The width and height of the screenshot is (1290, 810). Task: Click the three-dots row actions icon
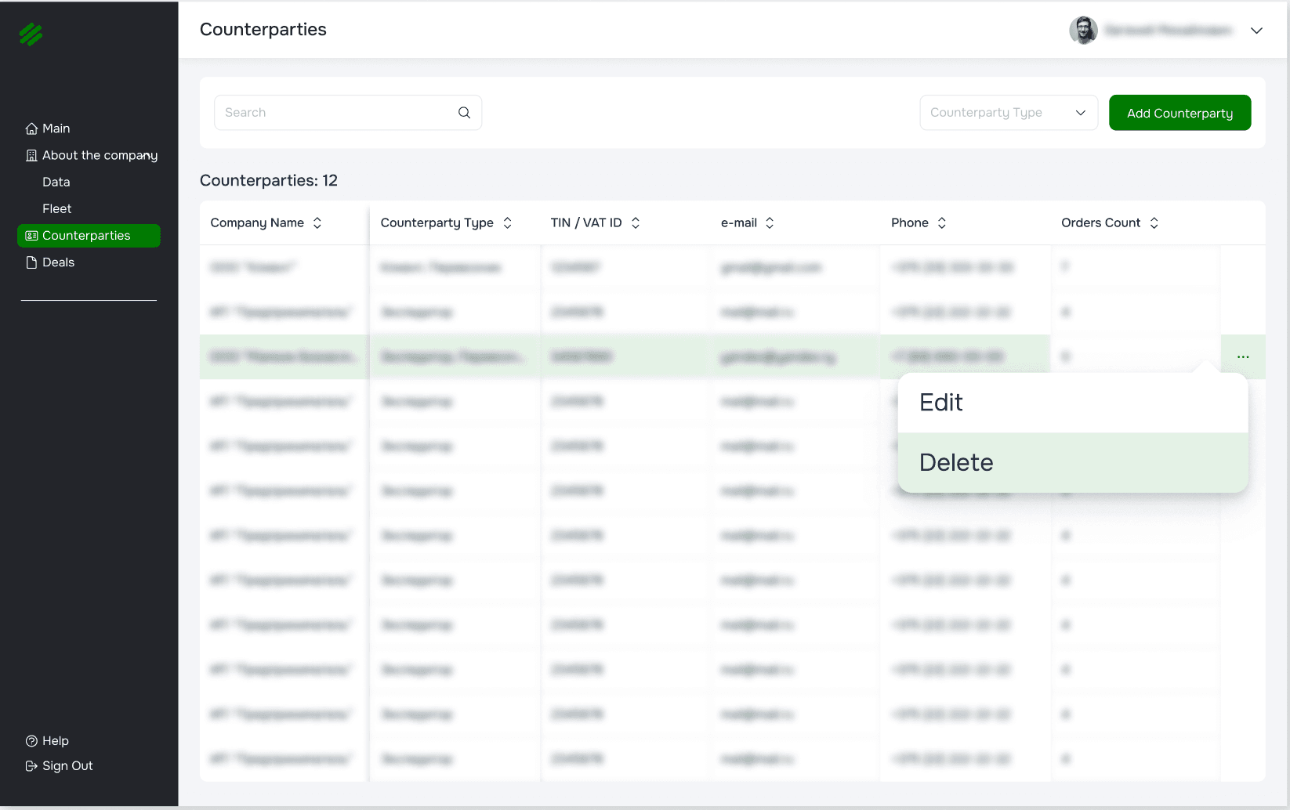coord(1243,357)
